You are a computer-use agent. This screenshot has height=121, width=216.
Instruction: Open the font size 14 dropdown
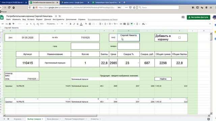pos(64,24)
